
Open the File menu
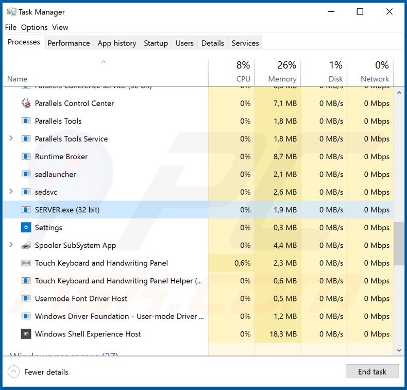pos(11,27)
